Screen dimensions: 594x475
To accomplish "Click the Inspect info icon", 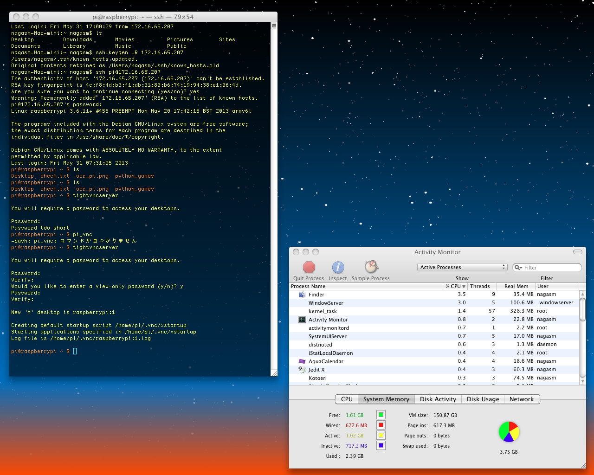I will point(338,268).
